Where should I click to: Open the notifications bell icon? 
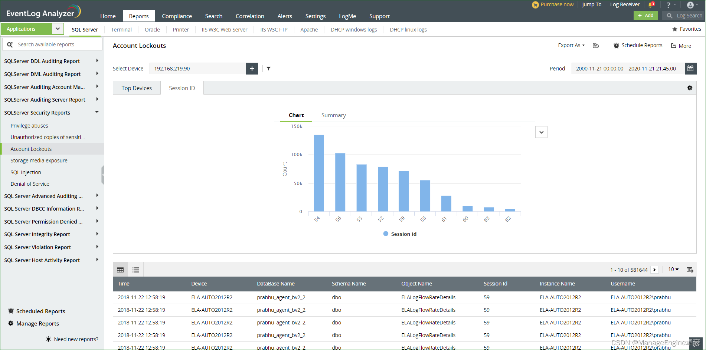pyautogui.click(x=651, y=5)
